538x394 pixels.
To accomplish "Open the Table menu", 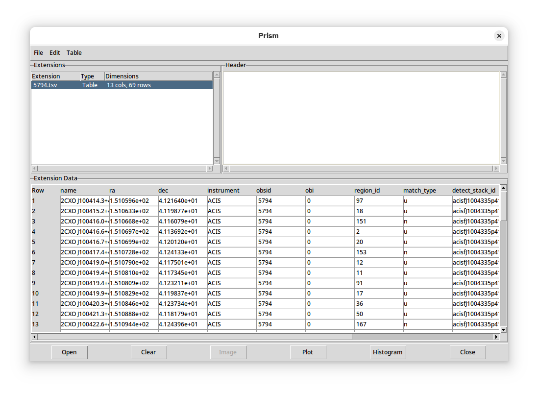I will (x=74, y=53).
